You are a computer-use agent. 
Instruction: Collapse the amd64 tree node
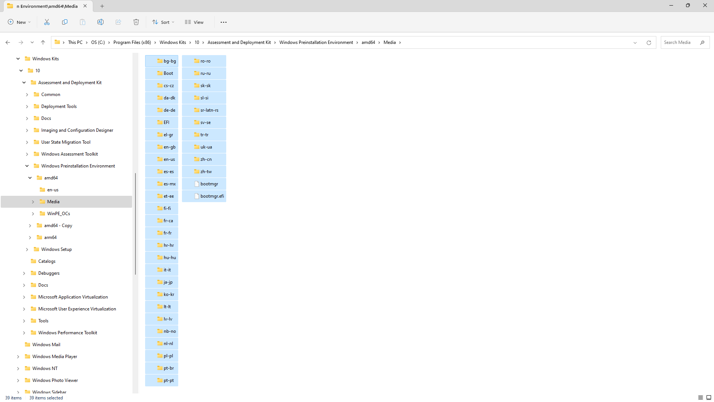tap(30, 178)
